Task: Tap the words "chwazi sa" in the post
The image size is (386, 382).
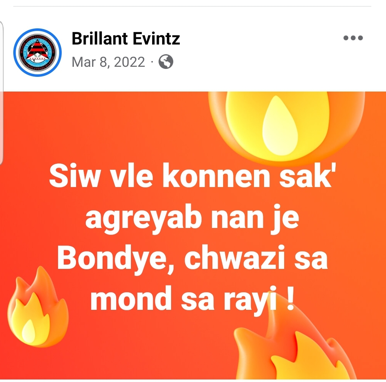Action: pyautogui.click(x=256, y=258)
